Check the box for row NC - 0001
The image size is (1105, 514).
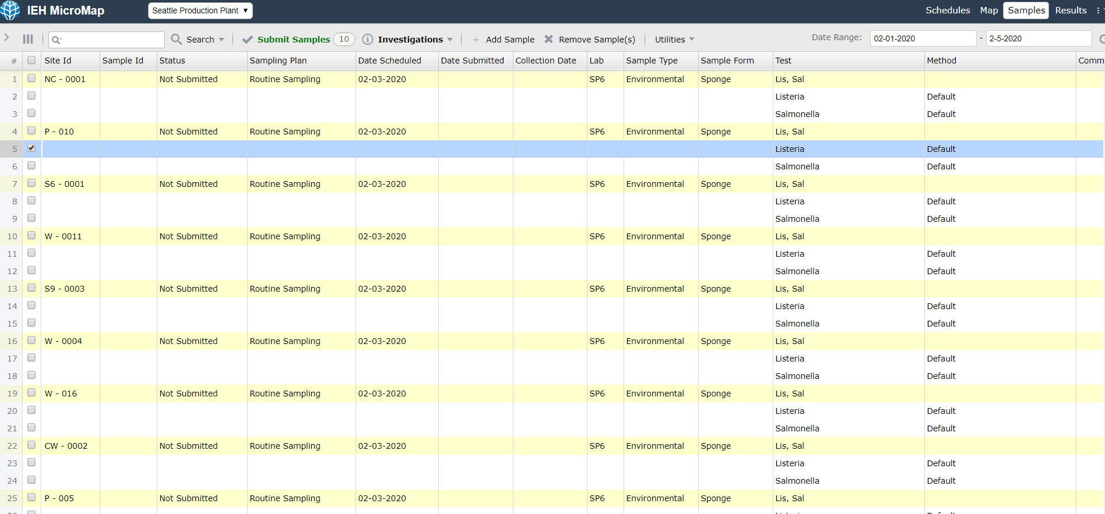coord(31,78)
